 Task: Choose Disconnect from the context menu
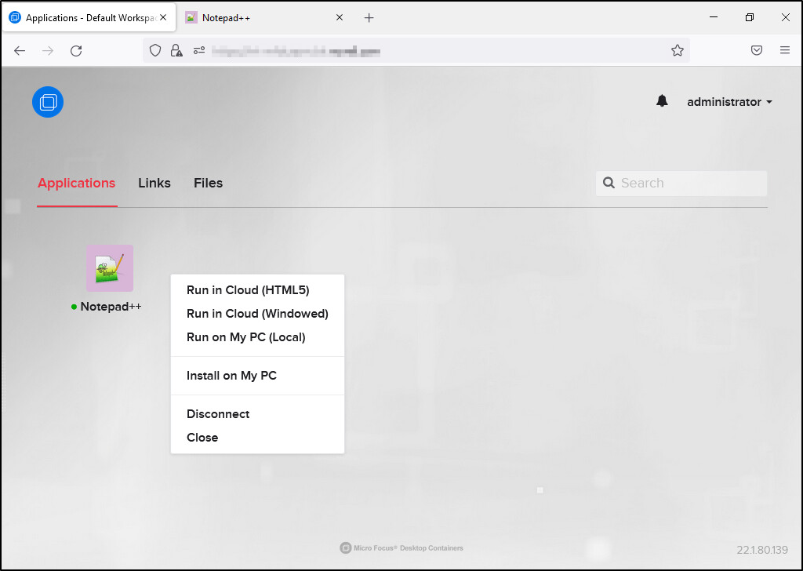pos(218,414)
